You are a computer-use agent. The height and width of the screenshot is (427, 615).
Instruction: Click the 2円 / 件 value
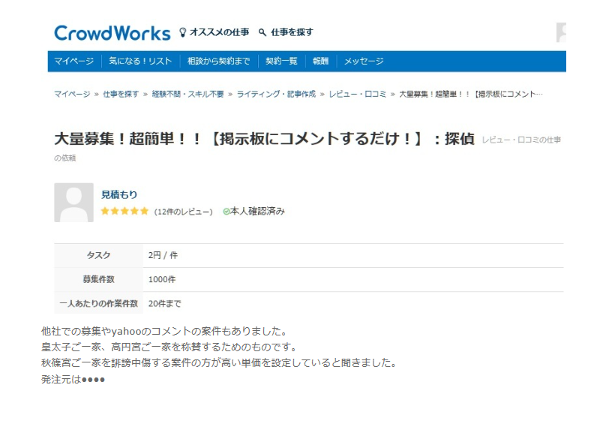pyautogui.click(x=163, y=255)
